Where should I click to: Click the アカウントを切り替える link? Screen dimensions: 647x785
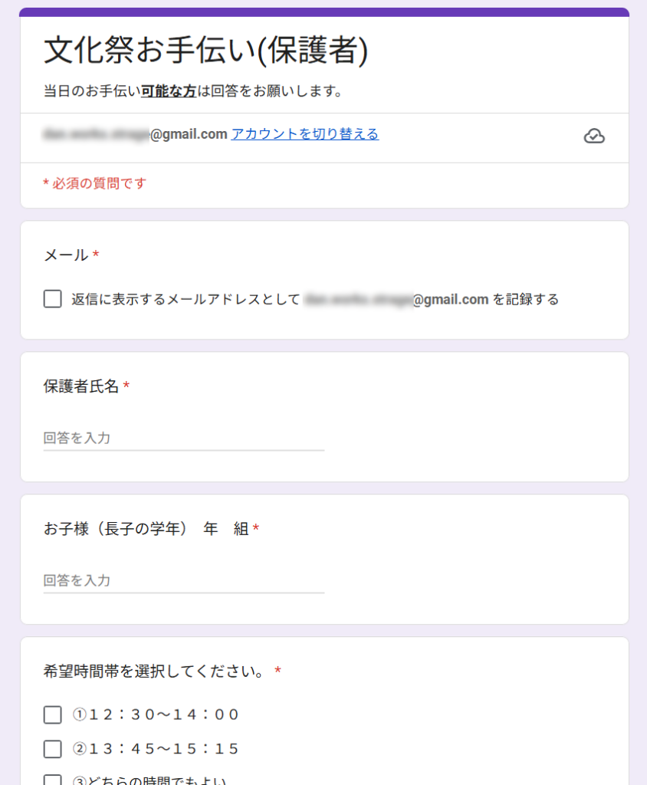[305, 134]
